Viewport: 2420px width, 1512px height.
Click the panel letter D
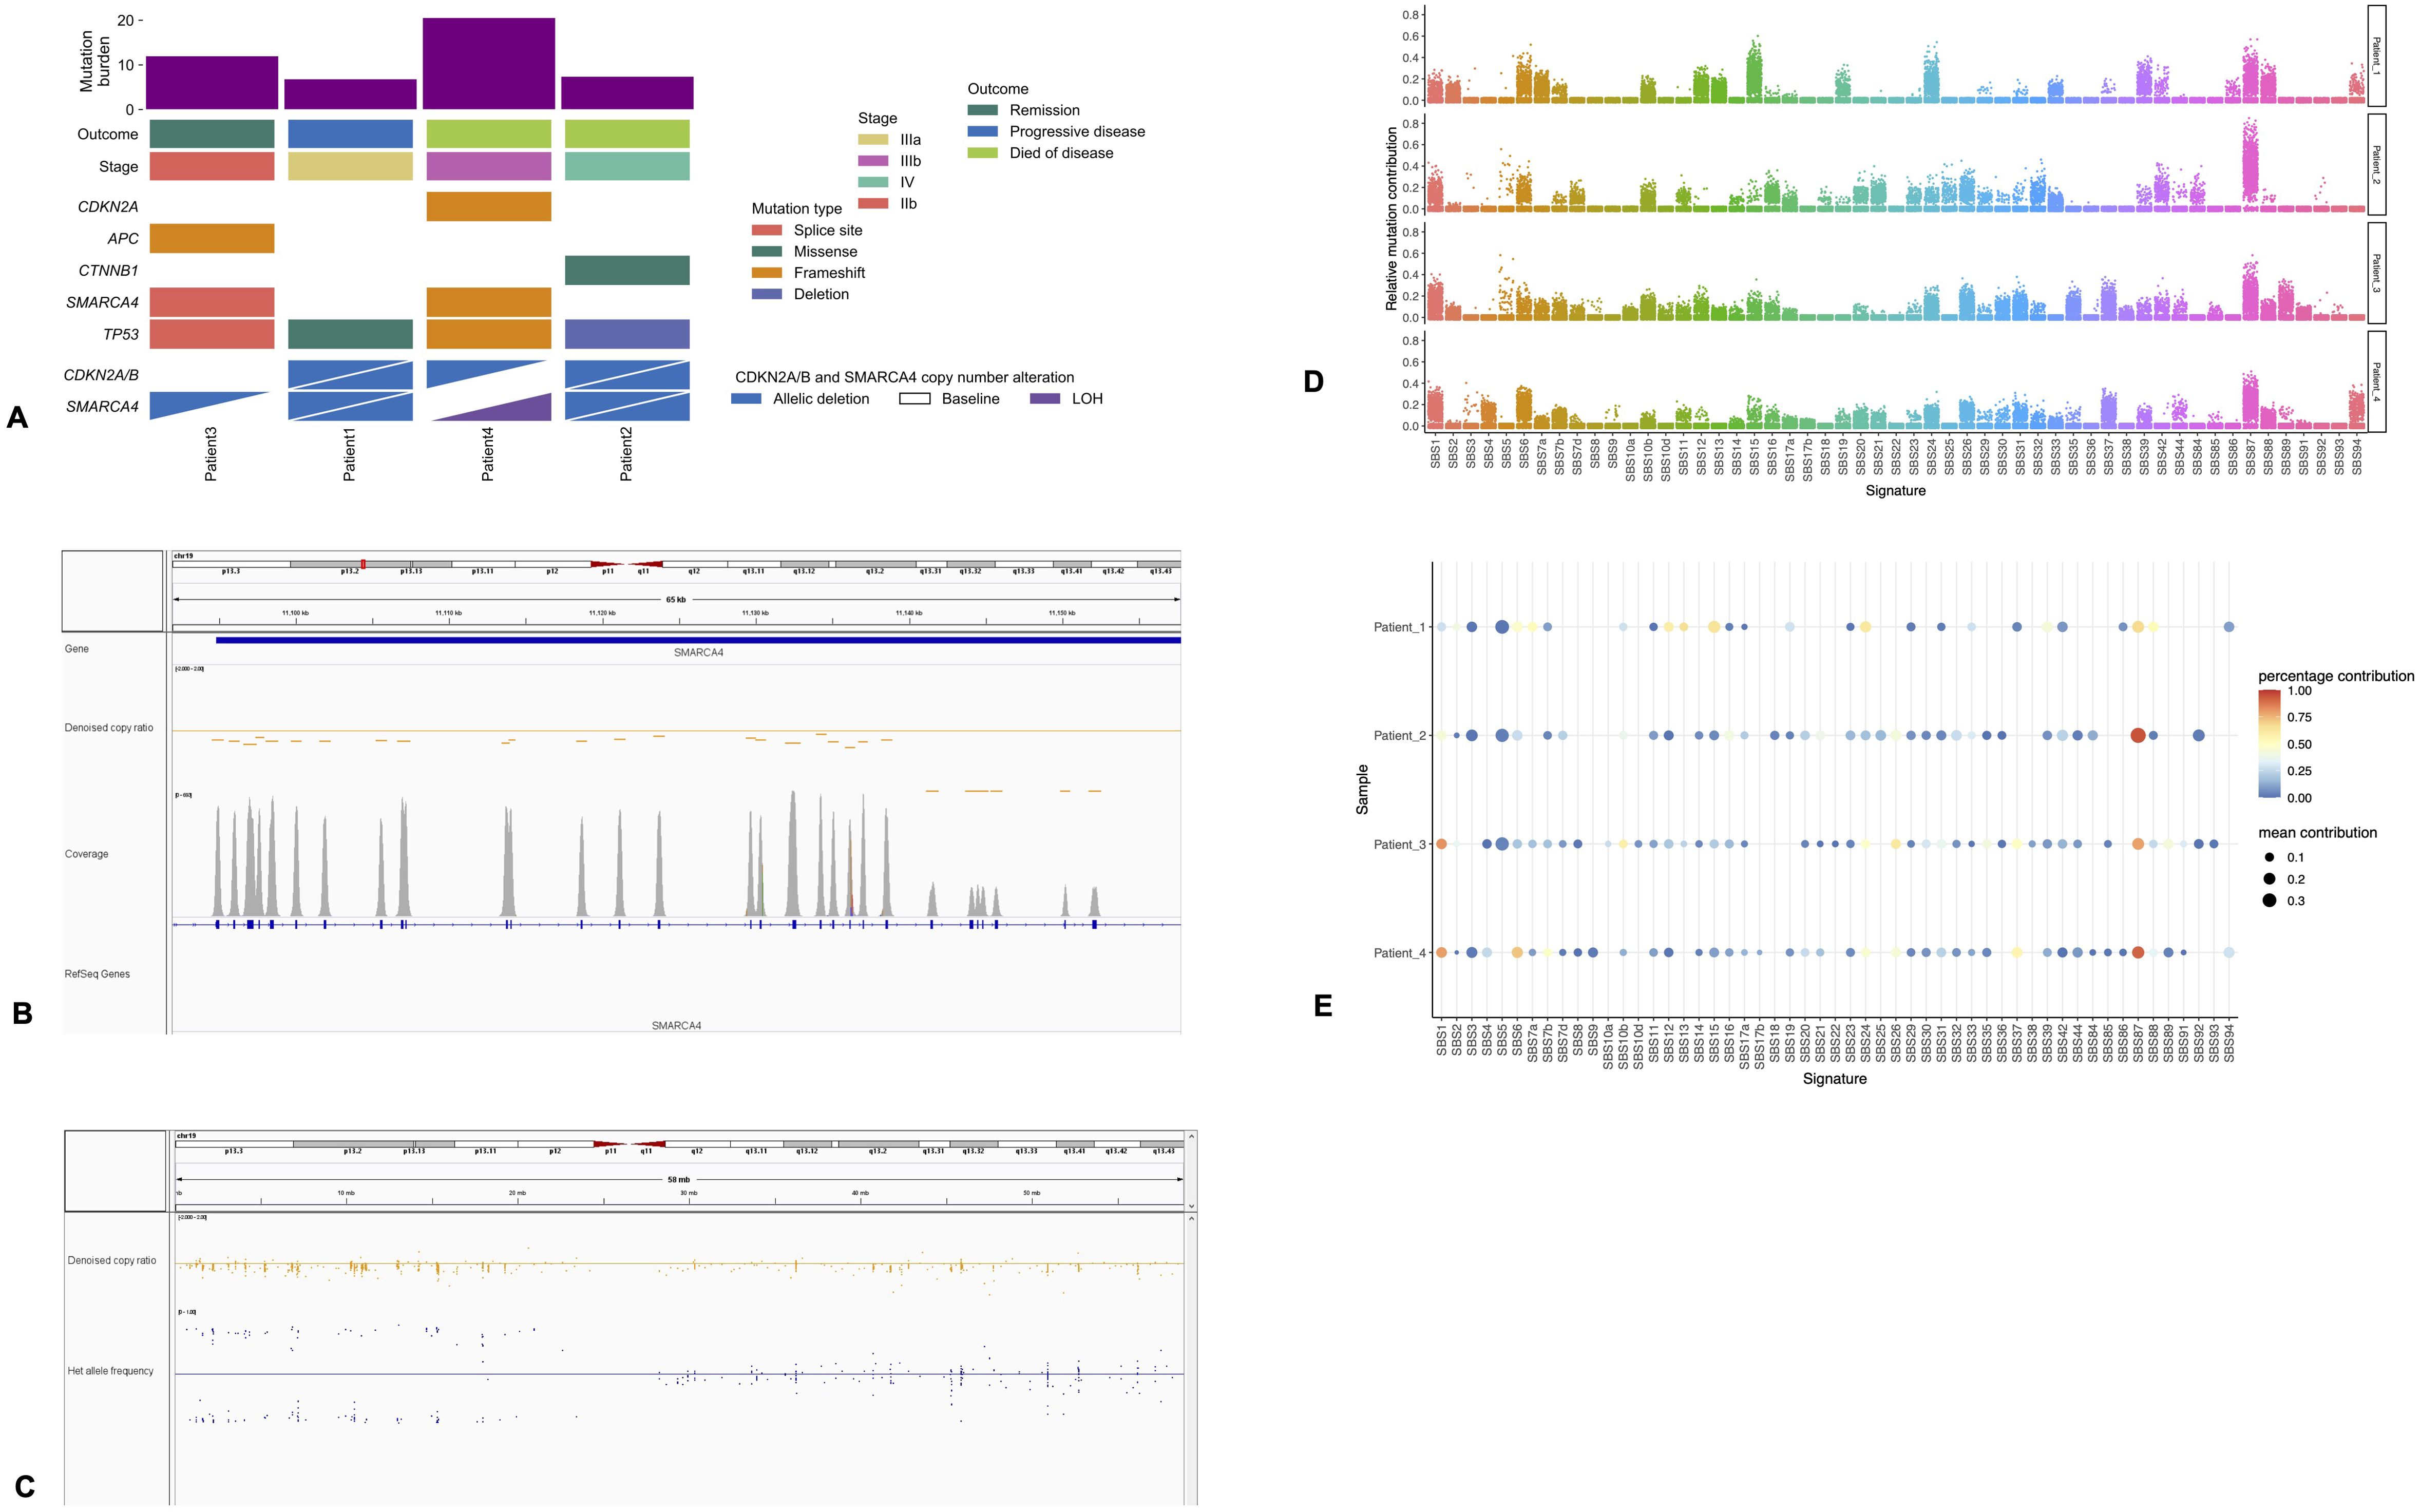tap(1313, 382)
